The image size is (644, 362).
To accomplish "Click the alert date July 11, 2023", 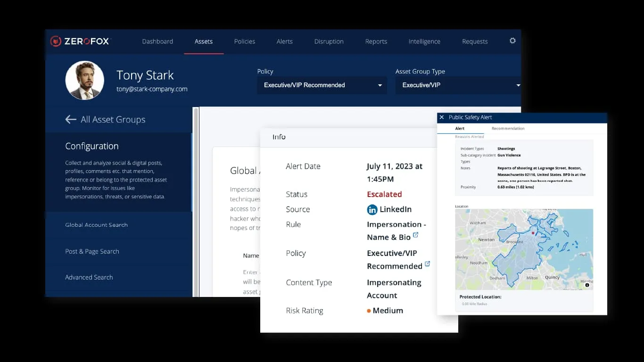I will click(x=395, y=173).
